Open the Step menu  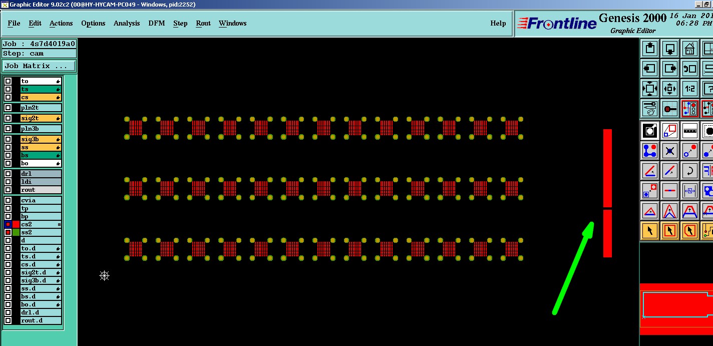pos(180,23)
